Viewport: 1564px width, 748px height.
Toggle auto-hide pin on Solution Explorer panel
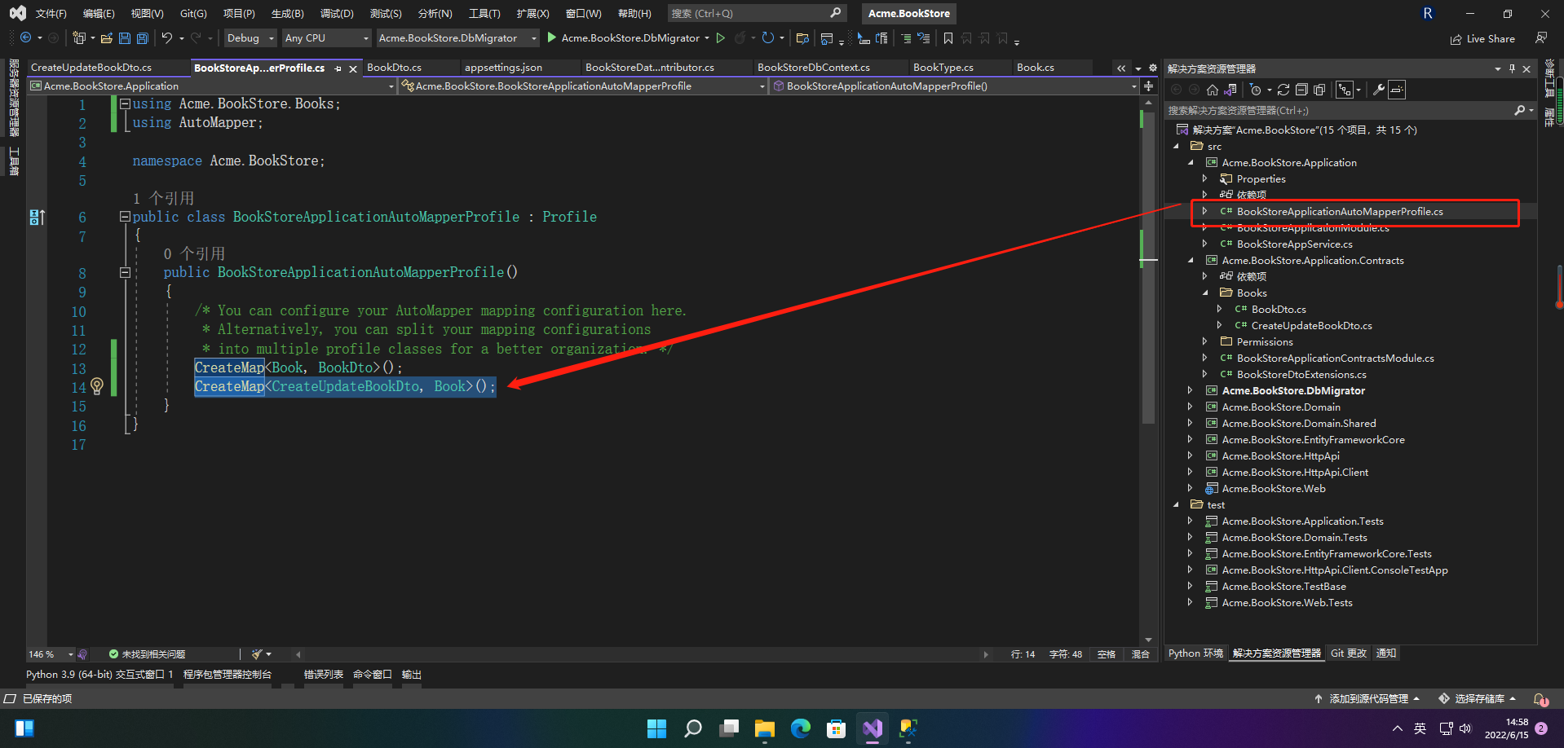pyautogui.click(x=1512, y=68)
